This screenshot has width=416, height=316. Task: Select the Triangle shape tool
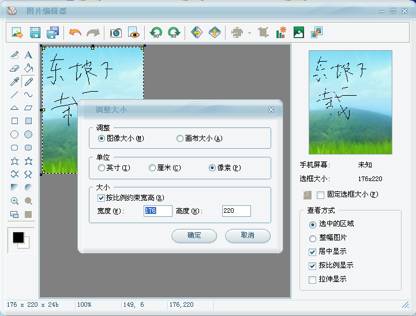[14, 108]
